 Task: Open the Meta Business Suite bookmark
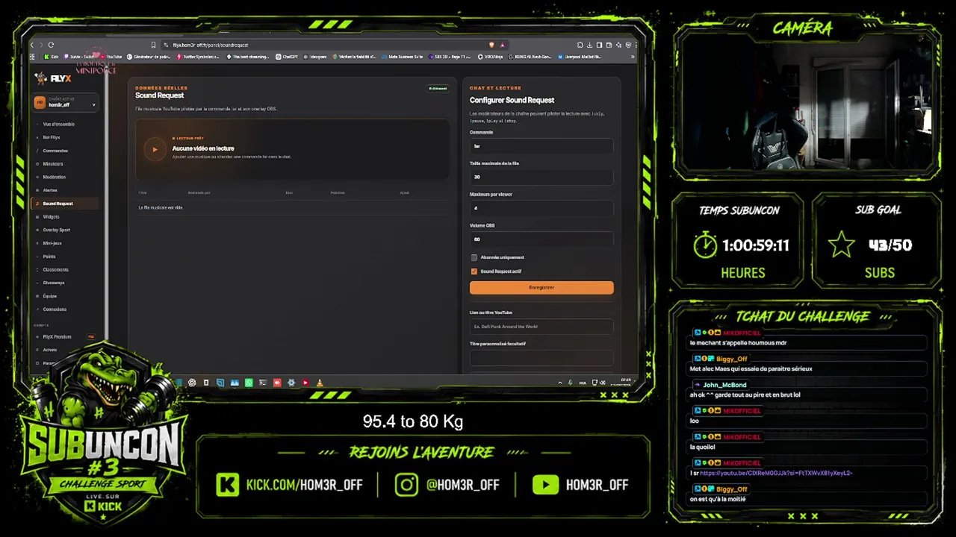pyautogui.click(x=402, y=57)
